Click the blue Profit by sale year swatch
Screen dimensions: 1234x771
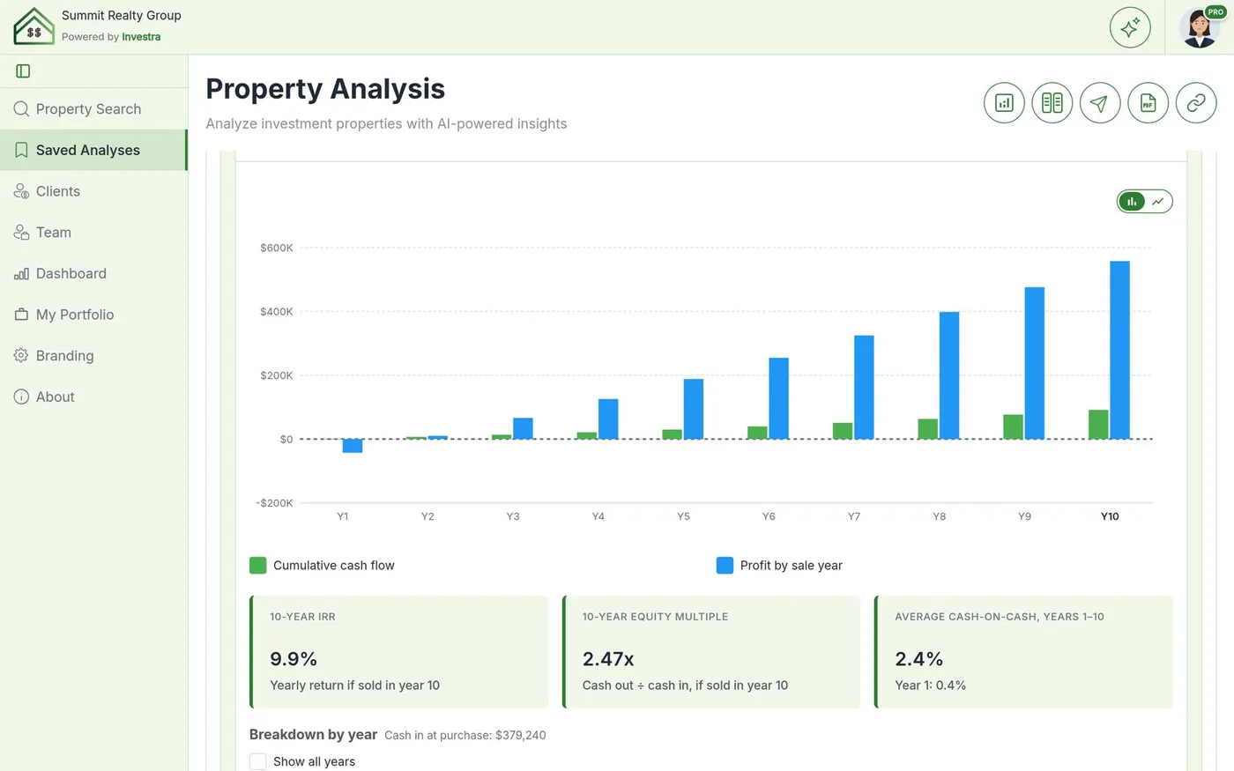725,566
